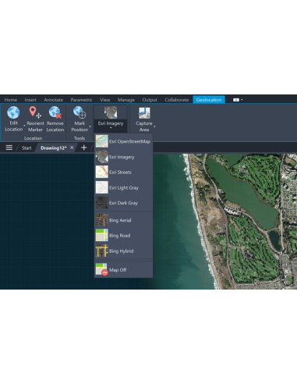
Task: Open the ribbon display options dropdown
Action: point(238,100)
